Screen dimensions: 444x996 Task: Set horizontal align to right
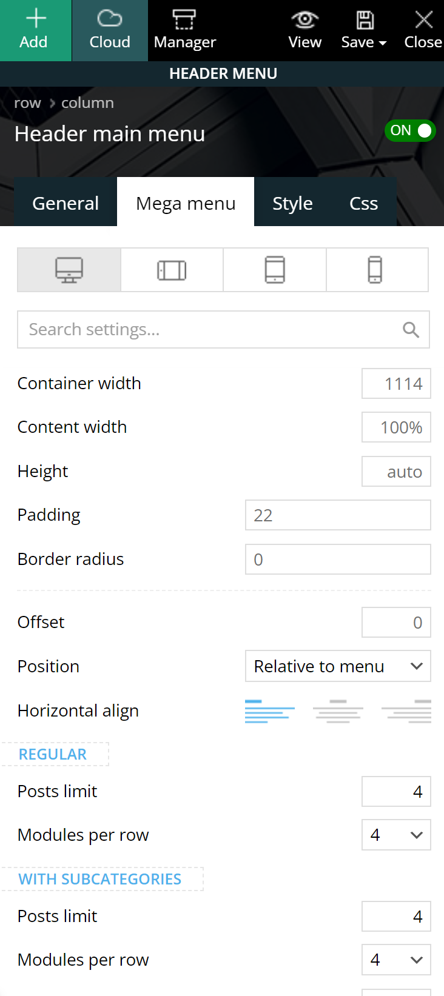(x=406, y=711)
